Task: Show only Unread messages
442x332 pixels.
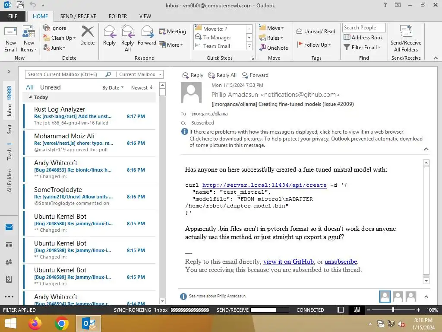Action: point(50,87)
